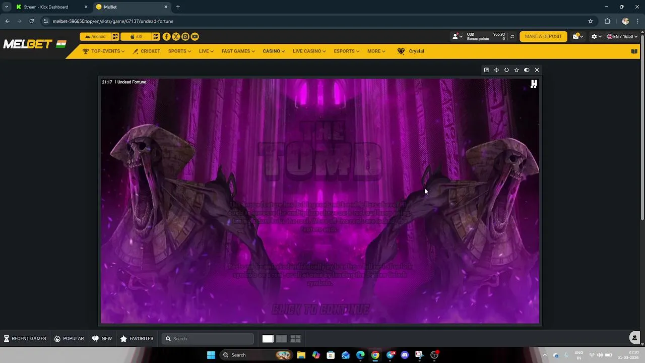Open the Chrome profile avatar
This screenshot has width=645, height=363.
point(625,21)
